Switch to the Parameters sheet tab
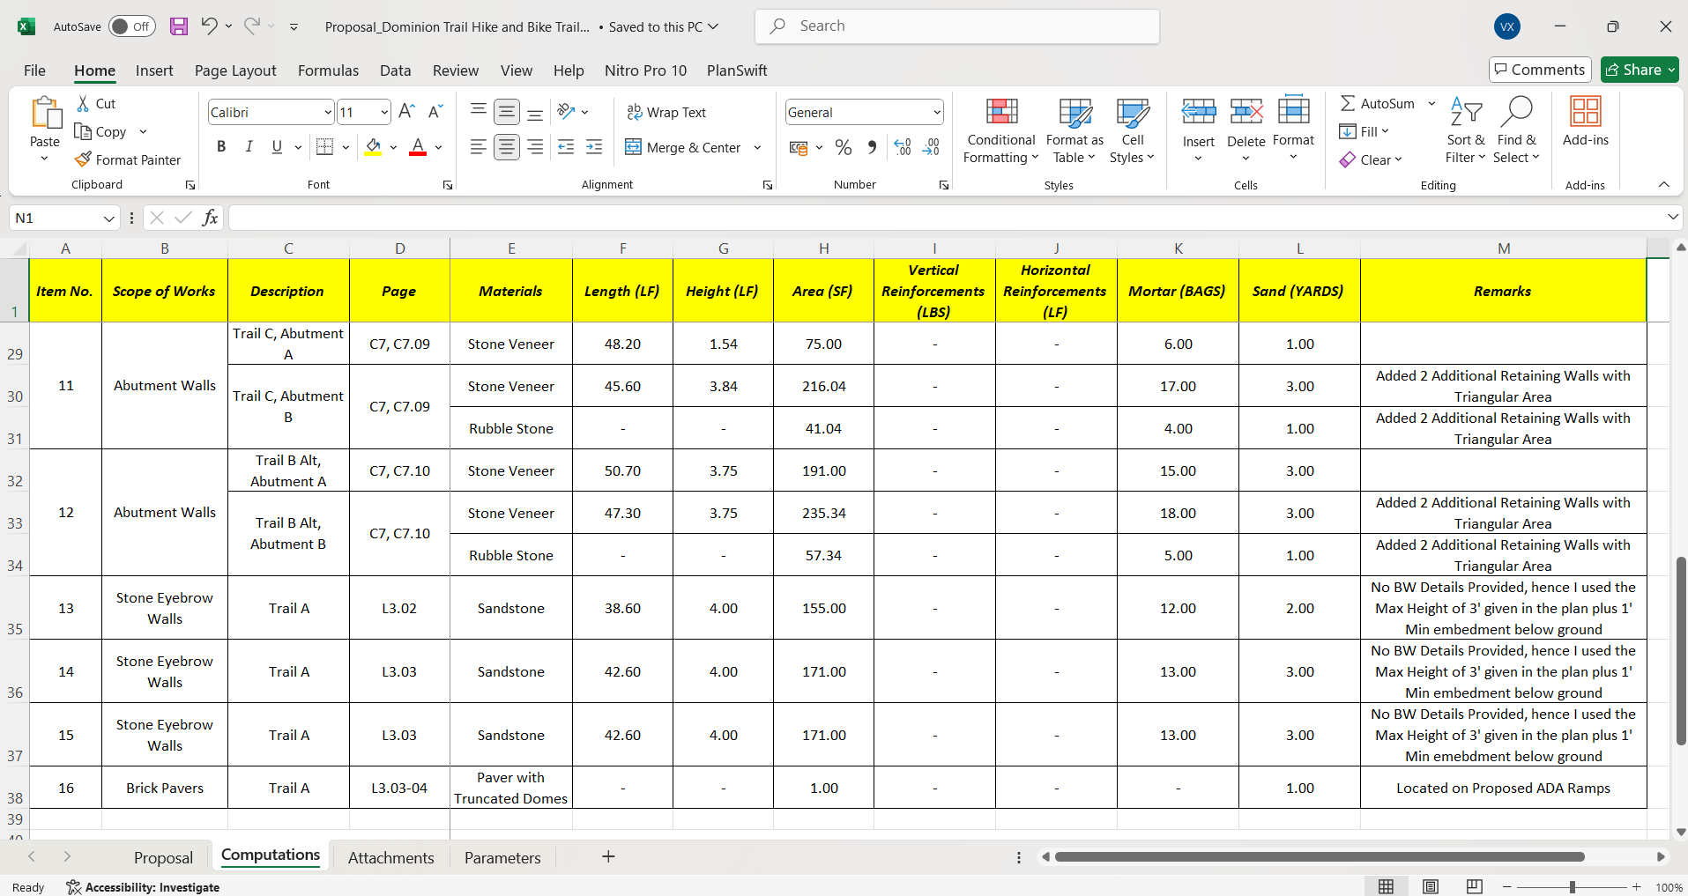1688x896 pixels. [x=502, y=857]
